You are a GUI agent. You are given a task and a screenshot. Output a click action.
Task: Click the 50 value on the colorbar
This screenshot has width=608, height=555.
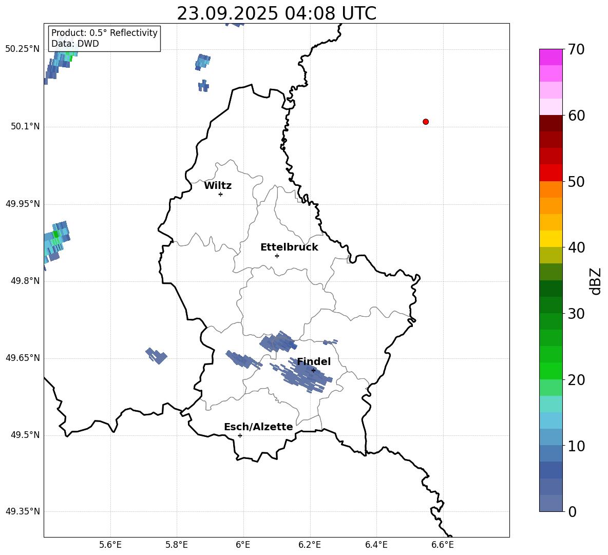click(x=576, y=181)
